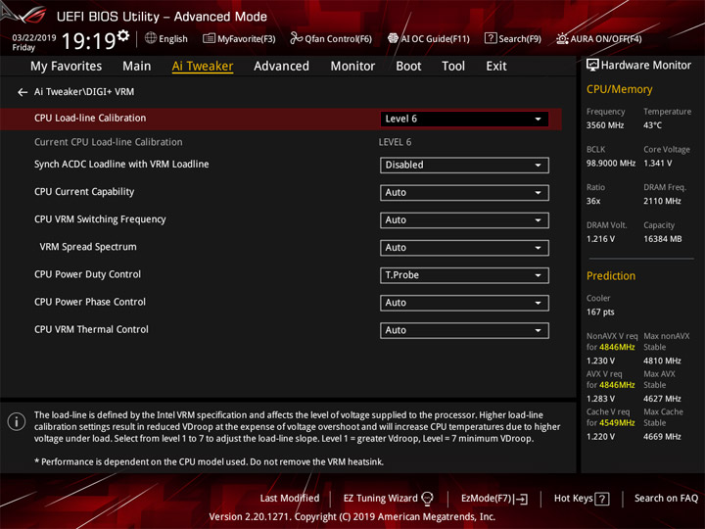
Task: Go to the Advanced tab
Action: (x=281, y=67)
